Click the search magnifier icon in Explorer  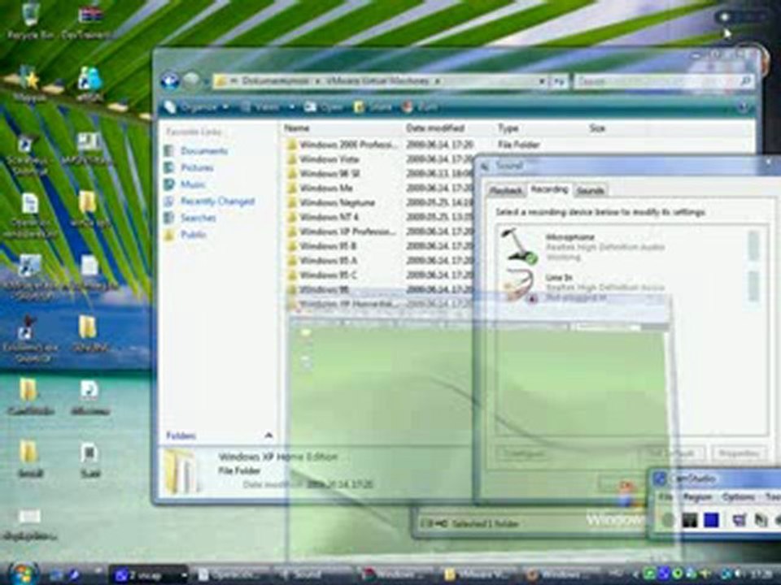(x=745, y=80)
